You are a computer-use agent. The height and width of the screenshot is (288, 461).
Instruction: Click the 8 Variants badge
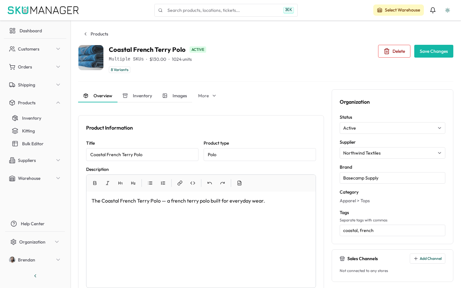point(119,70)
